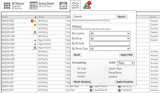
Task: Click Rogers Wireline in the 204-7529 row
Action: [45, 48]
